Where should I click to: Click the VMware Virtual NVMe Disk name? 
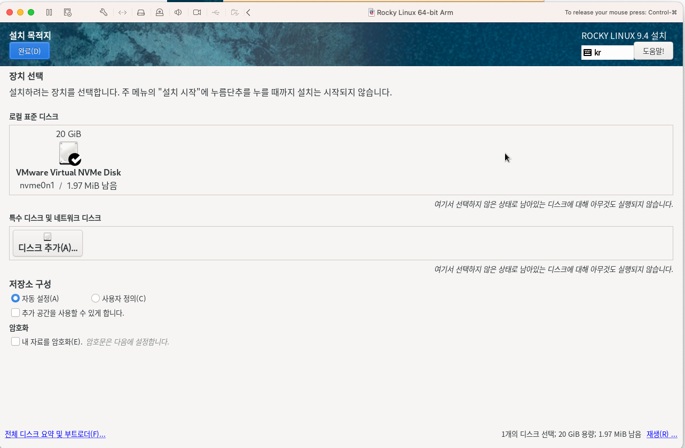68,172
